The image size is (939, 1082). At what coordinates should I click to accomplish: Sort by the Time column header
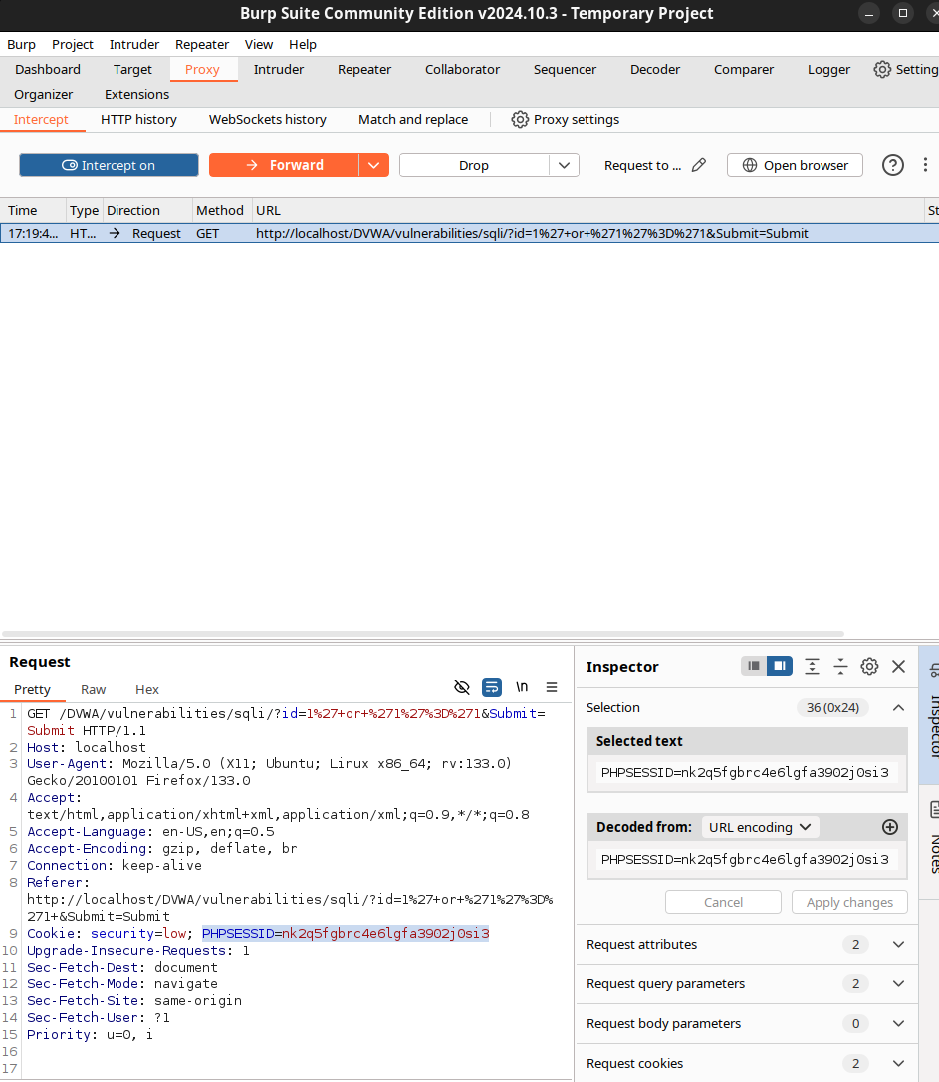[x=33, y=210]
